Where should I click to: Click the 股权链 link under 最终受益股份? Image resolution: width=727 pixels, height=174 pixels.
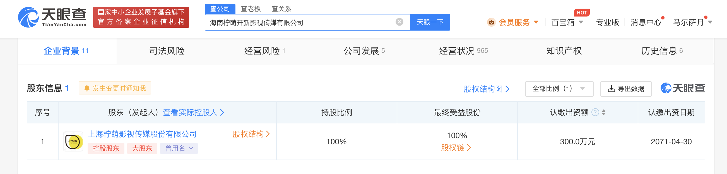[x=456, y=148]
